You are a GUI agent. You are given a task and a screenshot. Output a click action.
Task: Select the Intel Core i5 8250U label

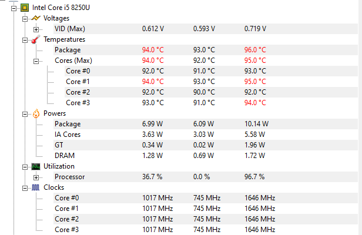click(61, 8)
